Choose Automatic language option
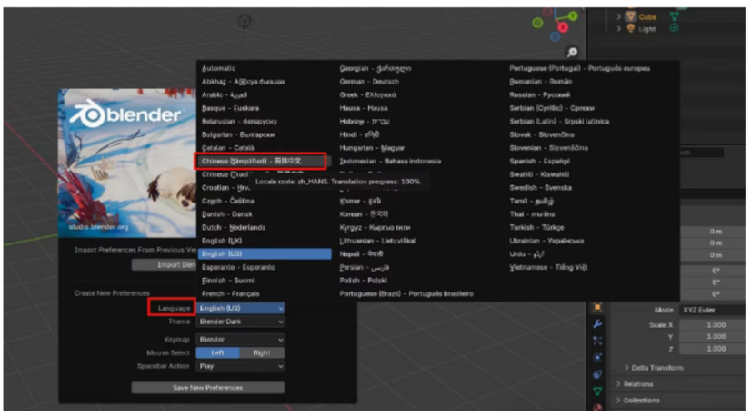Image resolution: width=751 pixels, height=416 pixels. click(218, 68)
